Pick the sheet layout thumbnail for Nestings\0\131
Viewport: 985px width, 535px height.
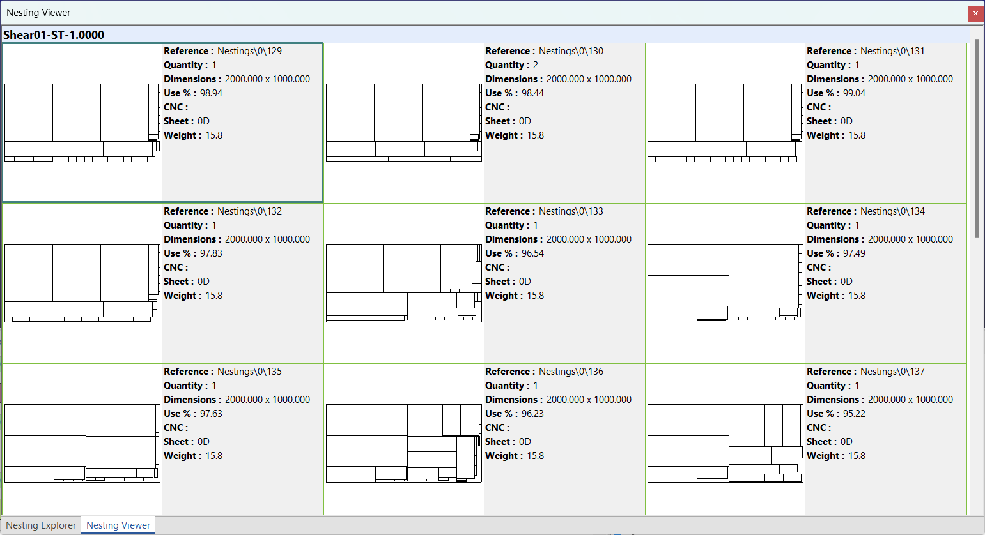click(x=725, y=123)
